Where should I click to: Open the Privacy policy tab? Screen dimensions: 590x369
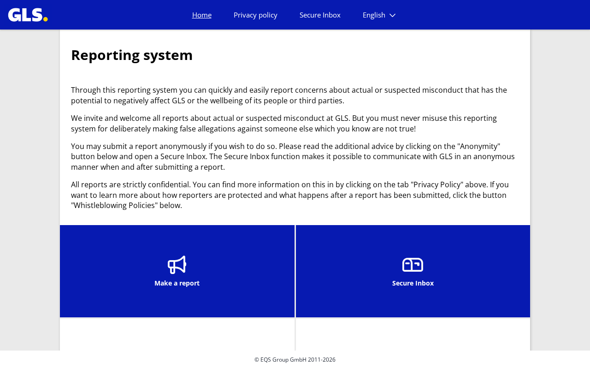[x=255, y=15]
